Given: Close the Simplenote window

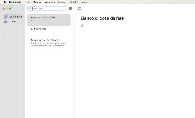Looking at the screenshot, I should tap(4, 8).
